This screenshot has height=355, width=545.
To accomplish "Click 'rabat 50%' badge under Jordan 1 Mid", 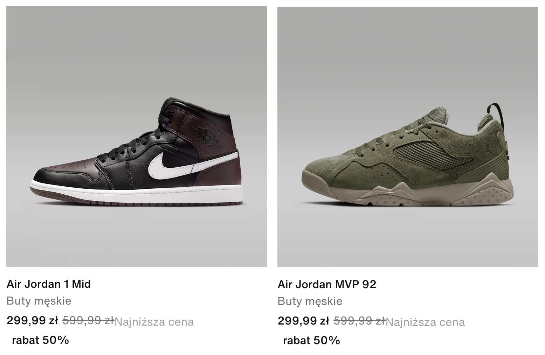I will pyautogui.click(x=40, y=340).
